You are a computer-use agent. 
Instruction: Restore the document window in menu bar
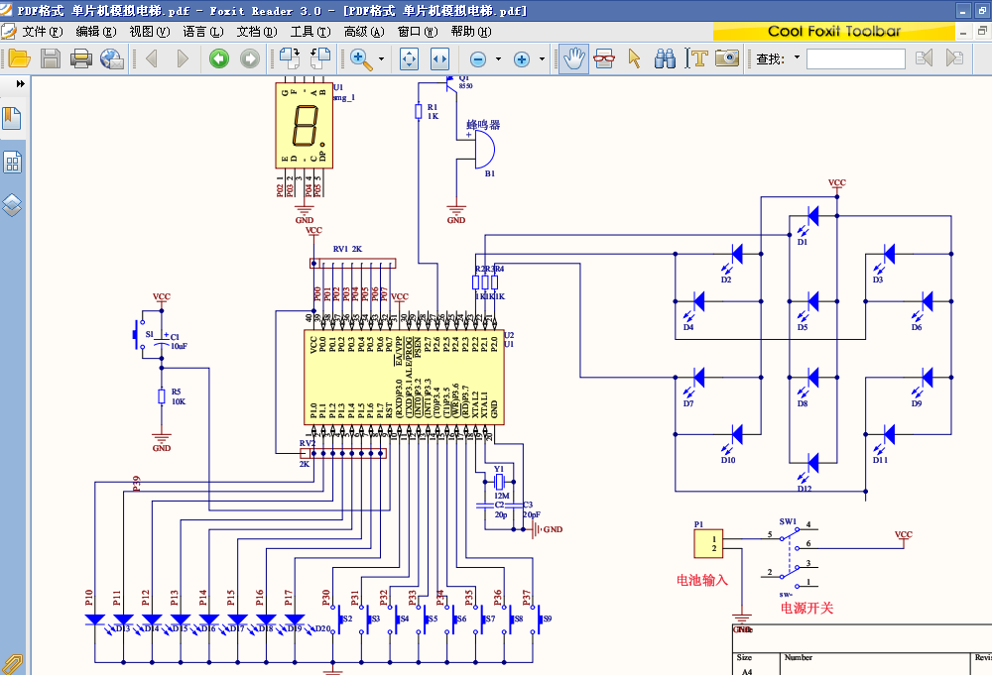982,31
